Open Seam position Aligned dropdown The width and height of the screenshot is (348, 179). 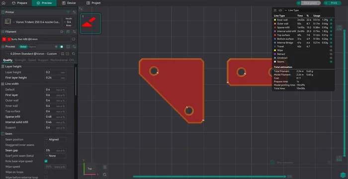[x=55, y=139]
